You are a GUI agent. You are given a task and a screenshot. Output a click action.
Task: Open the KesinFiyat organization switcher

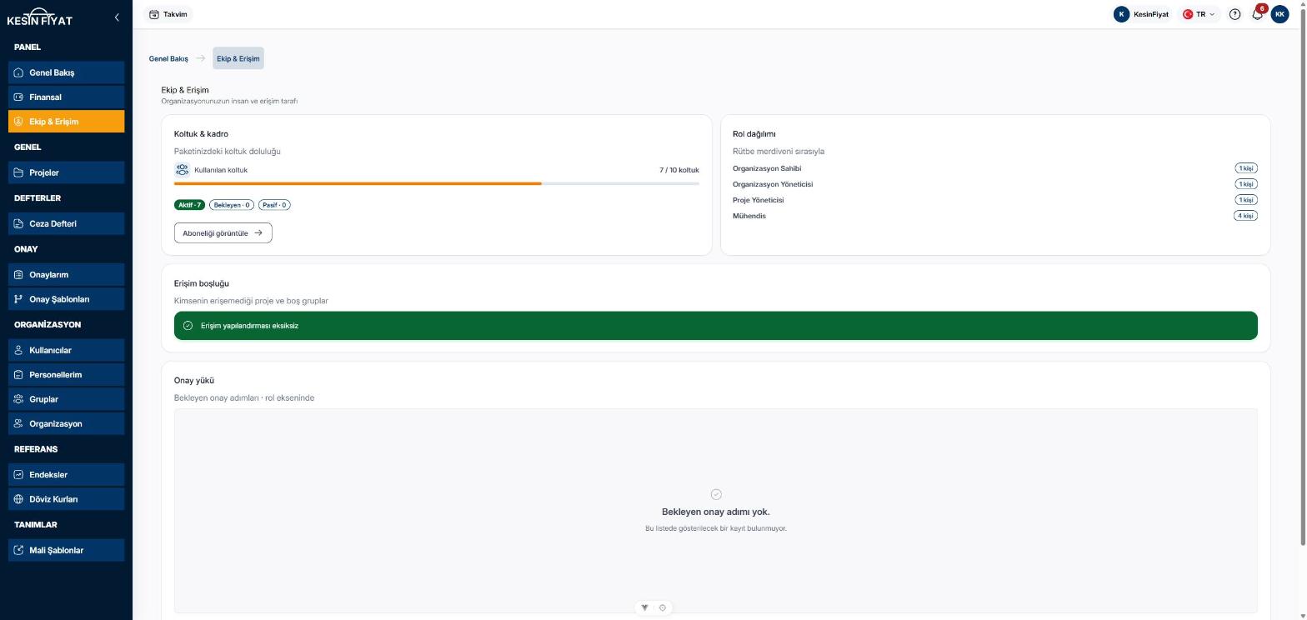tap(1141, 14)
